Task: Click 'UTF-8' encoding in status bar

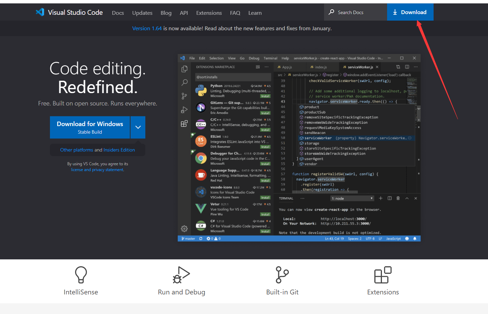Action: click(x=370, y=238)
